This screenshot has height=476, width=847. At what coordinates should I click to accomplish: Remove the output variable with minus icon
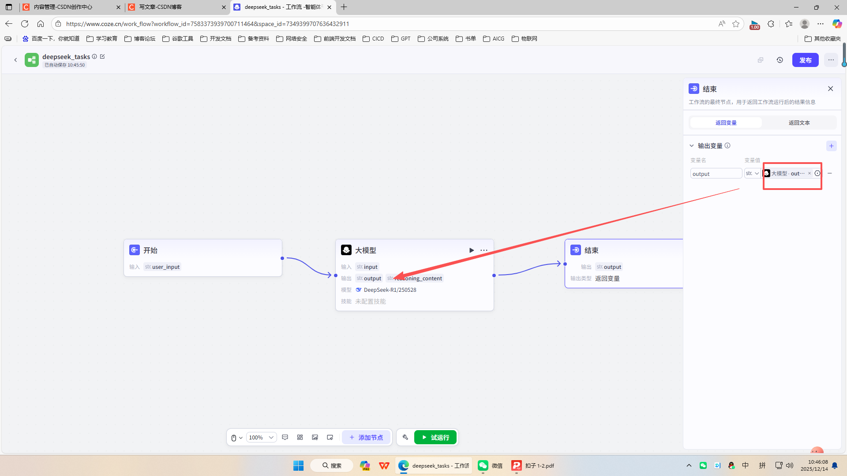point(830,174)
